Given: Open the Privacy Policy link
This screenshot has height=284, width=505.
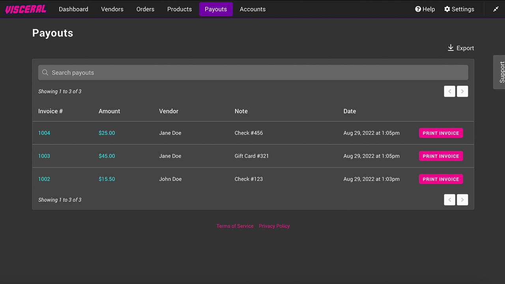Looking at the screenshot, I should [274, 226].
